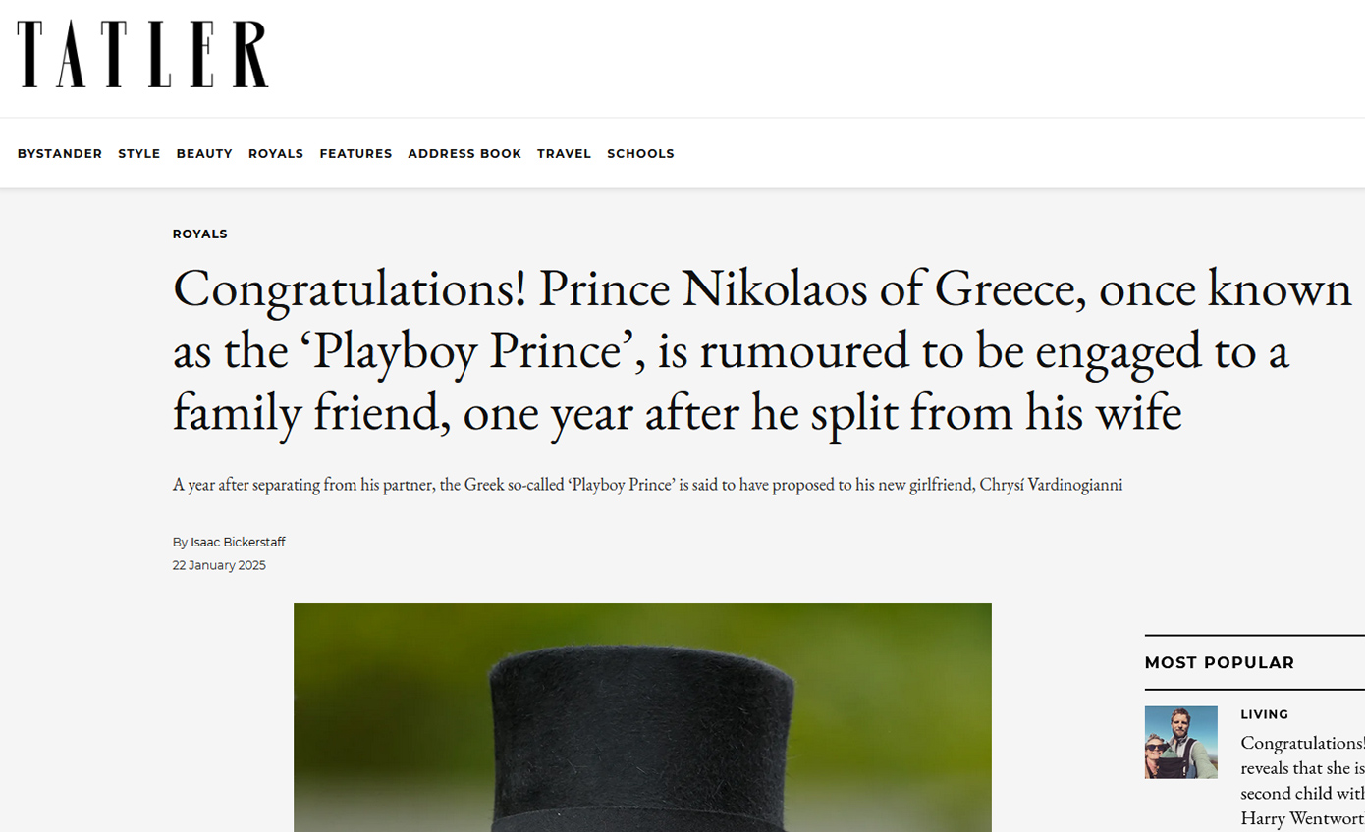Open the Most Popular Congratulations article link
Viewport: 1365px width, 832px height.
coord(1302,767)
